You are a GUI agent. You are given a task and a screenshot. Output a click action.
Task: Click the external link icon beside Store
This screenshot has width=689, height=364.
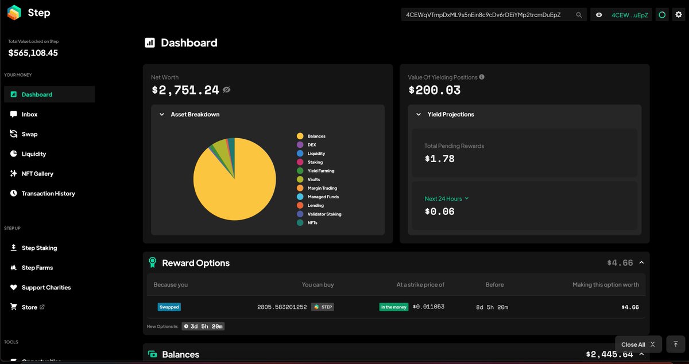(42, 307)
